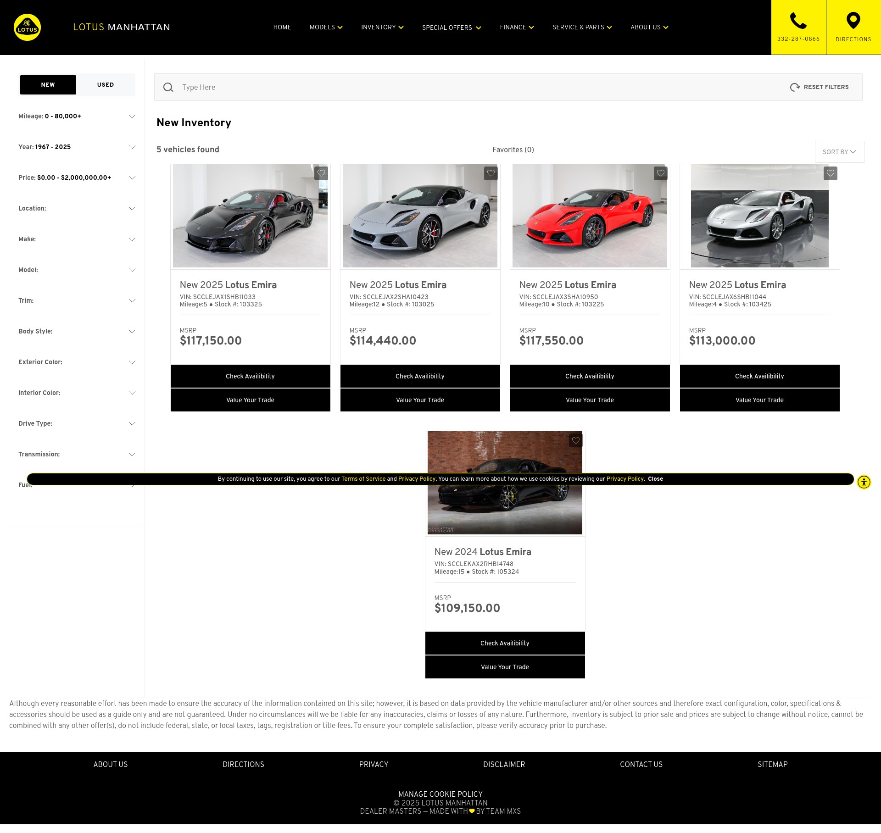The image size is (881, 833).
Task: Open the red Emira photo
Action: pyautogui.click(x=590, y=216)
